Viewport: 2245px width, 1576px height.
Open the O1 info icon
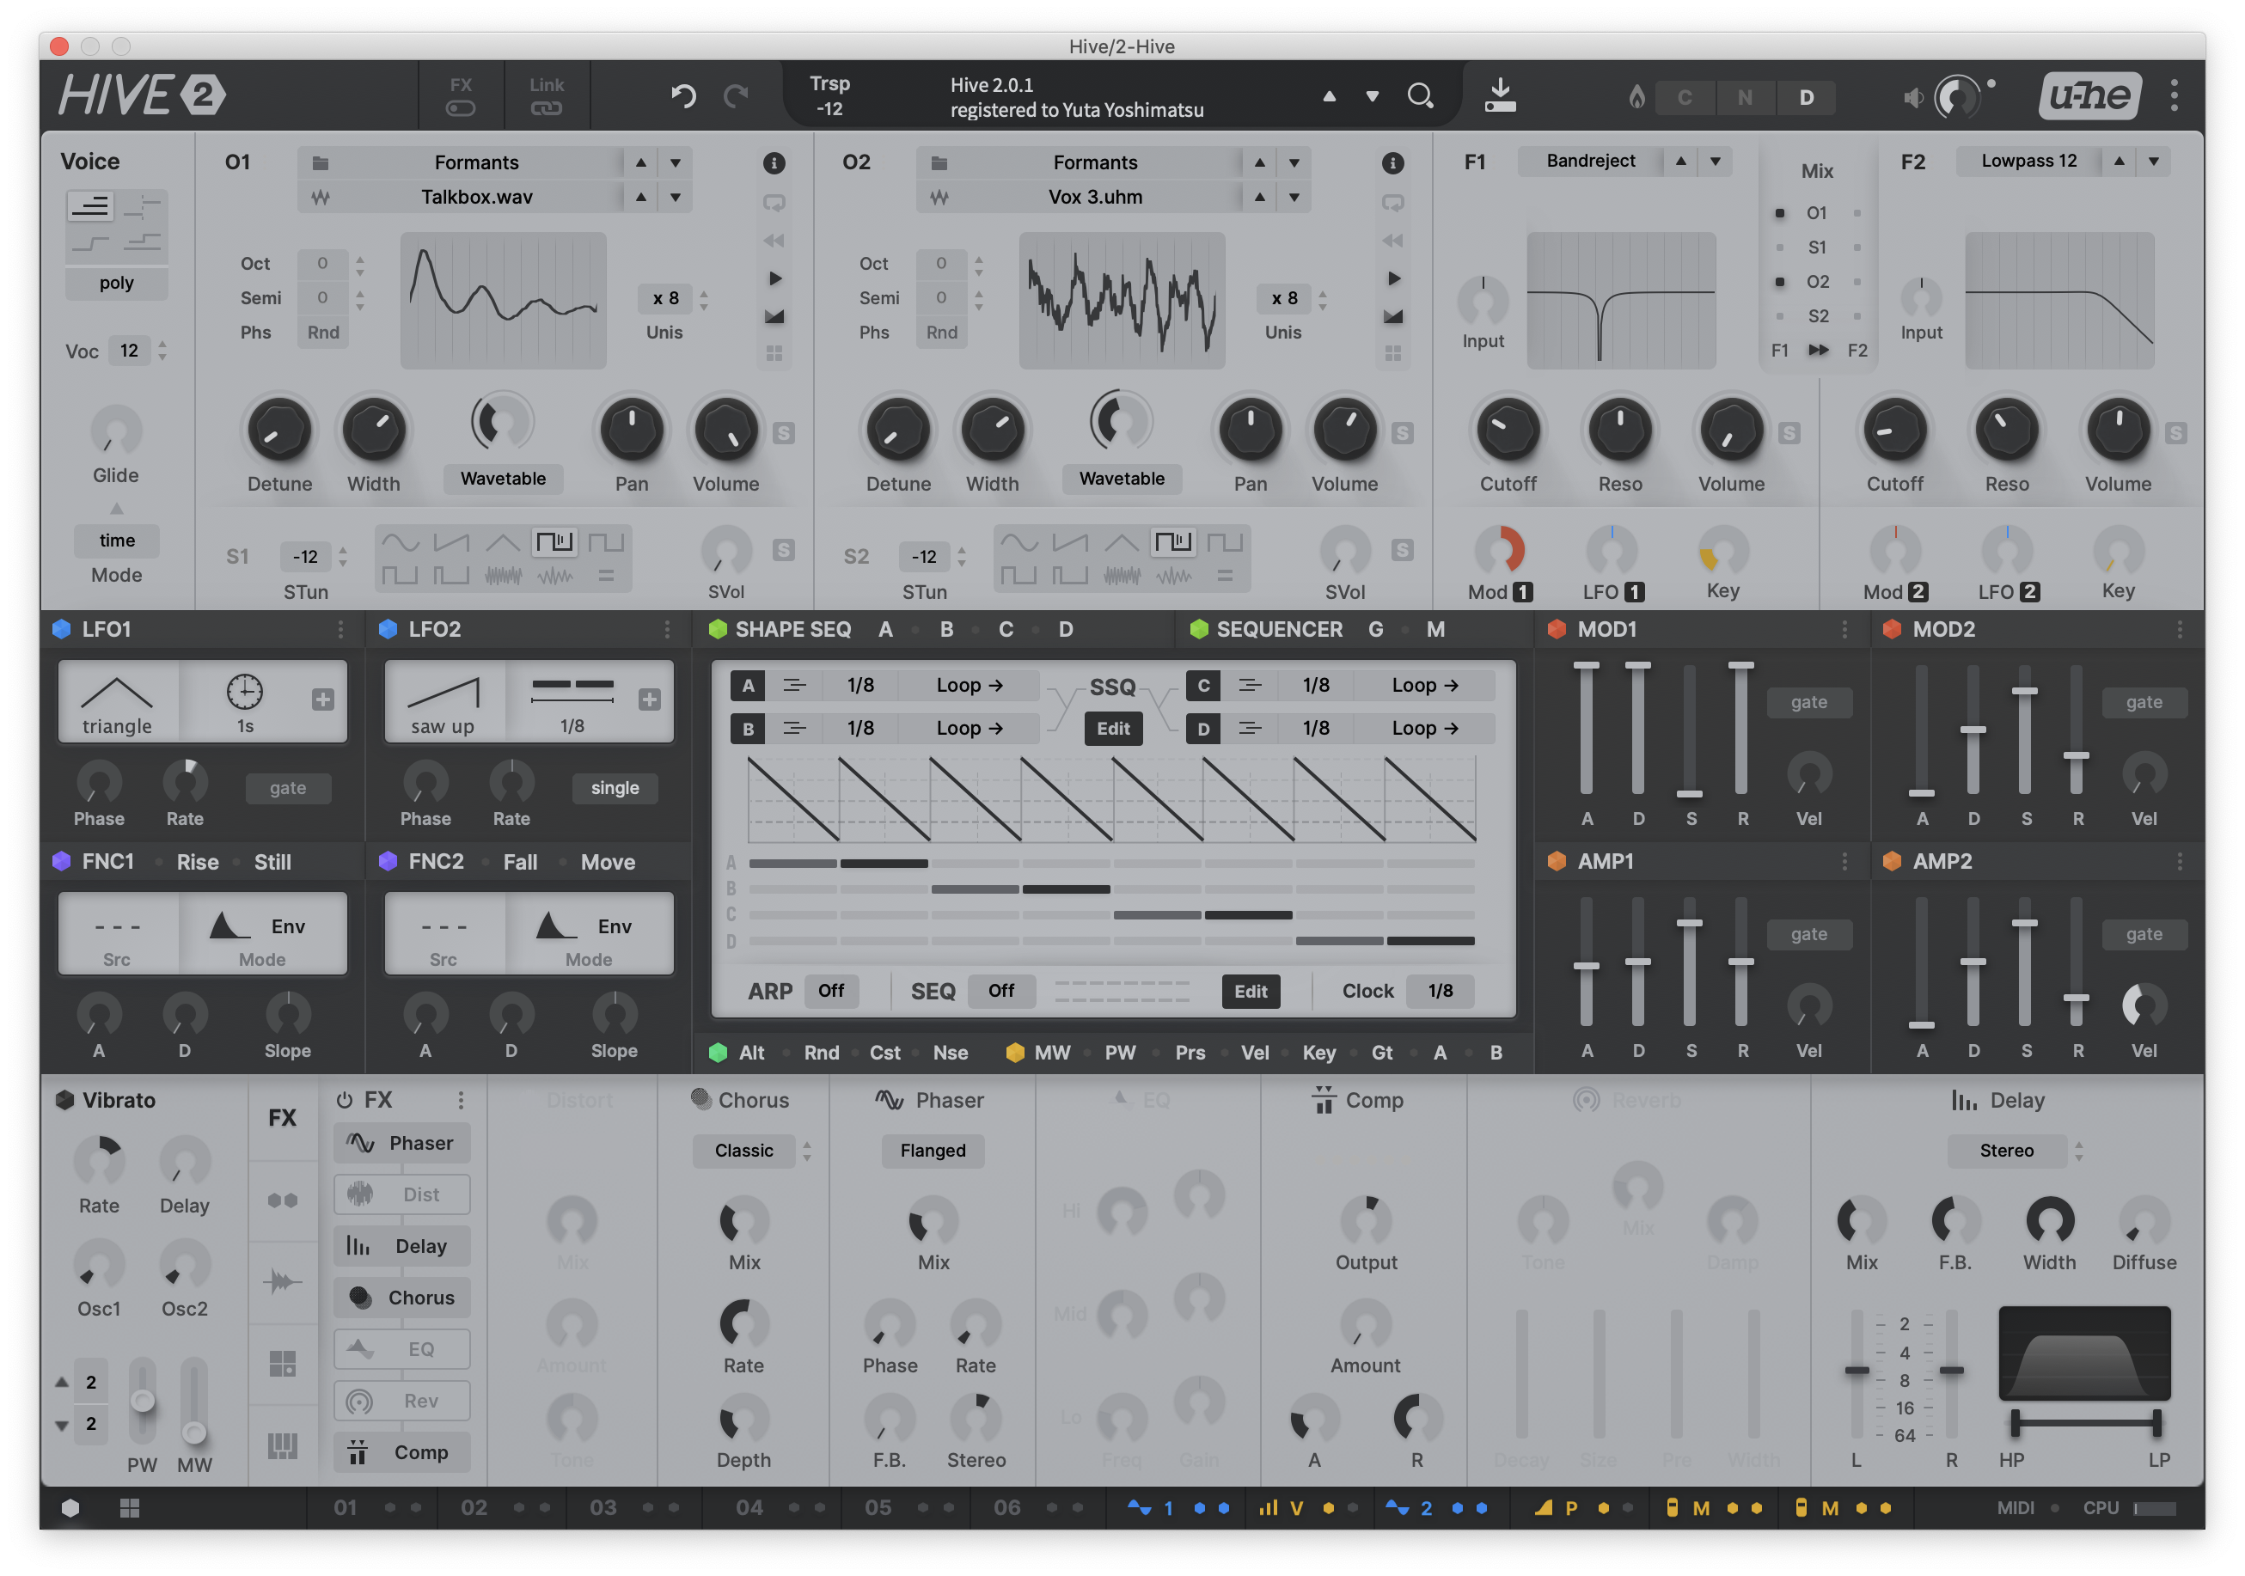click(x=774, y=162)
